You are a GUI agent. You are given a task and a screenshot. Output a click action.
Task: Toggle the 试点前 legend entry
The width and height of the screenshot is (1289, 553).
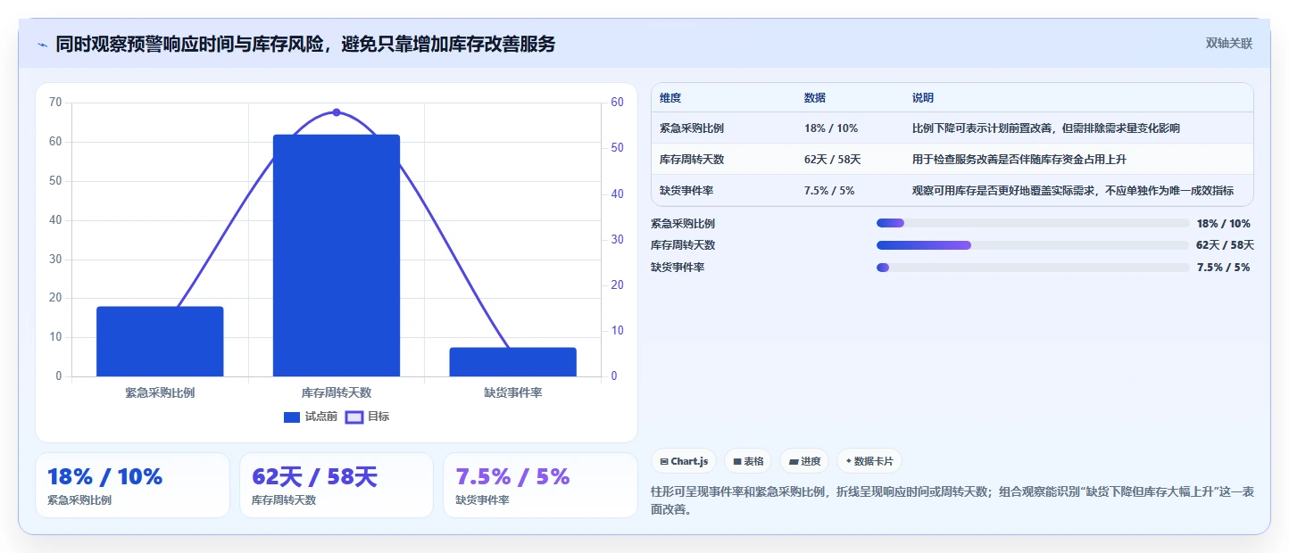[x=311, y=417]
